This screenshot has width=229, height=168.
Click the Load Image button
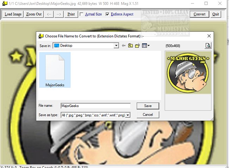13,14
